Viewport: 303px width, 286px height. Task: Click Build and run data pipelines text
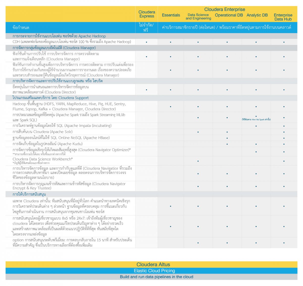tap(156, 277)
